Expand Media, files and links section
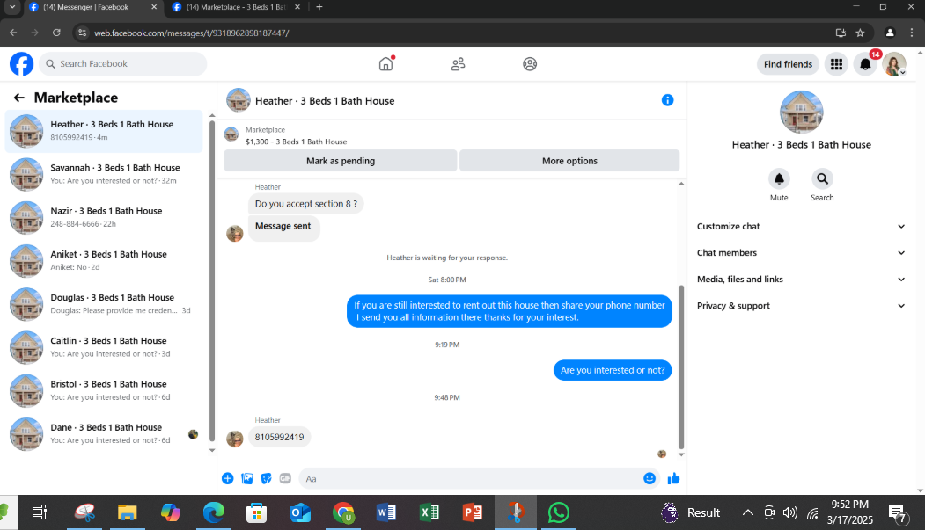This screenshot has width=925, height=530. pos(801,280)
